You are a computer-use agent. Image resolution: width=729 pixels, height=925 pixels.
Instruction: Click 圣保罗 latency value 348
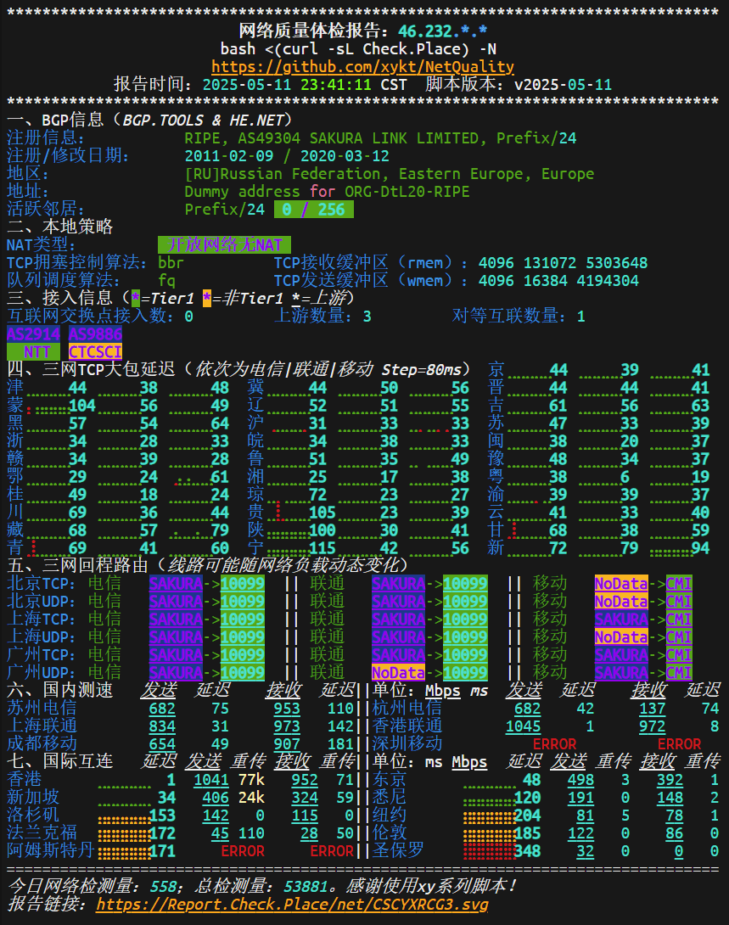(x=527, y=851)
